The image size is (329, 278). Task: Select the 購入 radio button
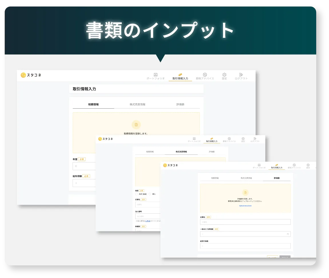click(x=150, y=194)
